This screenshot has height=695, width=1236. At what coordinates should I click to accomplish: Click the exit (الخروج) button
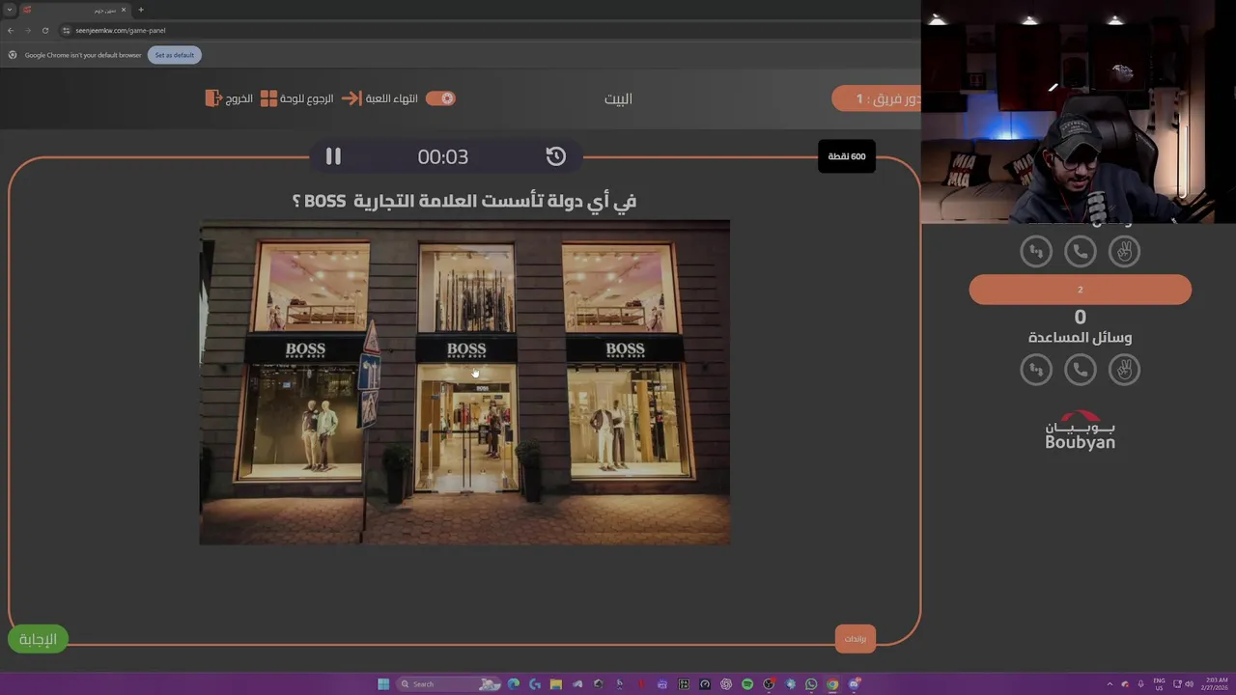pyautogui.click(x=229, y=98)
